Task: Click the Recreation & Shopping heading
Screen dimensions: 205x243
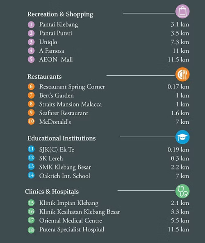Action: pos(60,14)
